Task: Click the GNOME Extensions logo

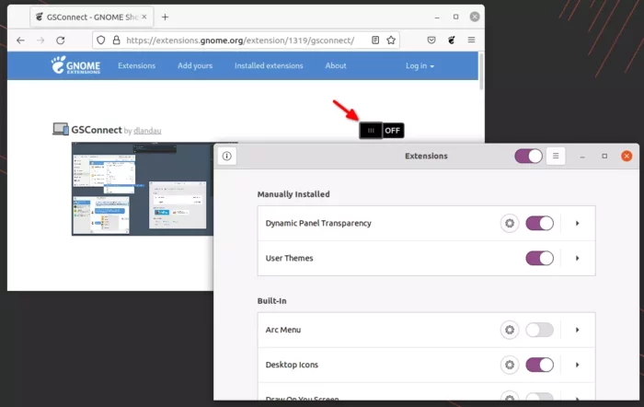Action: [75, 65]
